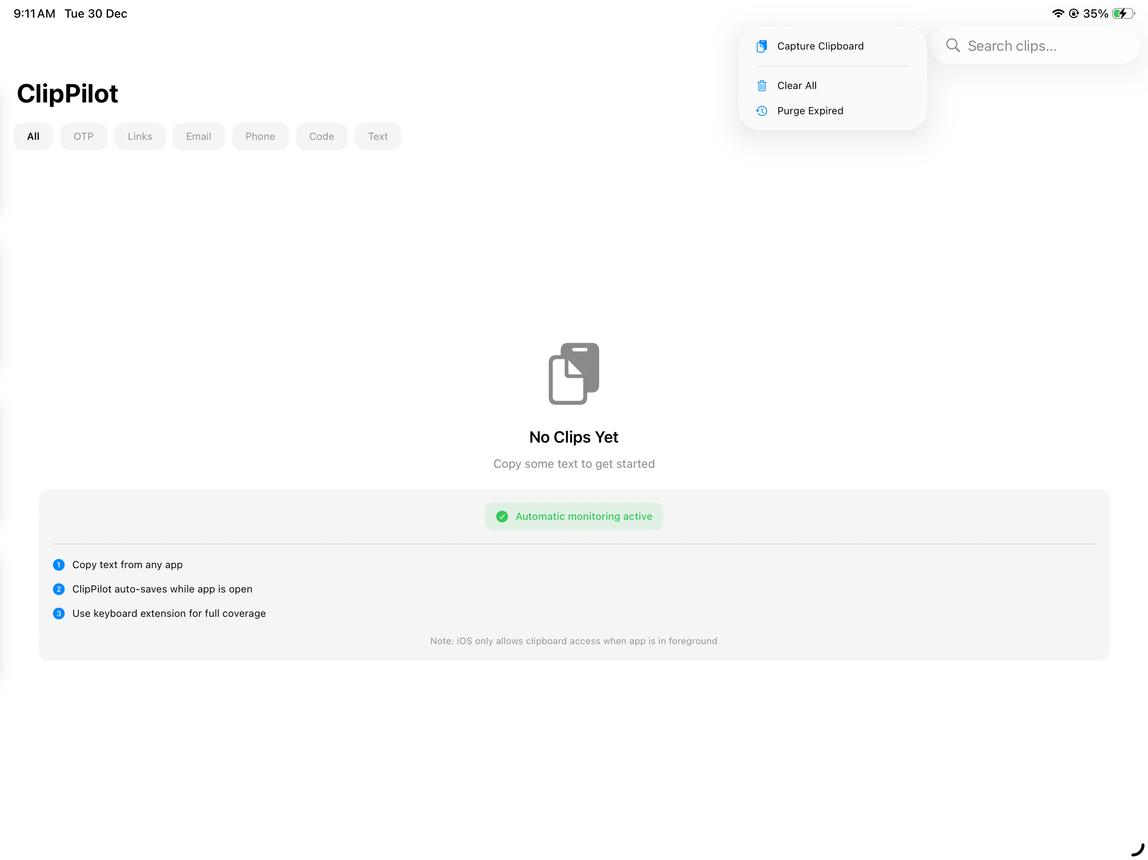
Task: Select the Capture Clipboard menu item
Action: [x=832, y=46]
